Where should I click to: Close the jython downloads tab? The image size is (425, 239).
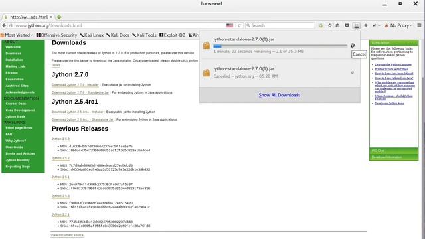pyautogui.click(x=51, y=17)
